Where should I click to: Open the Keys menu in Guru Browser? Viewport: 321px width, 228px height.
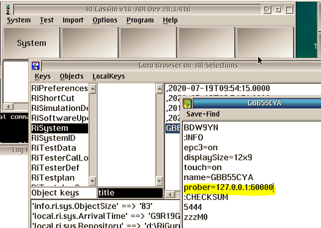[x=42, y=76]
